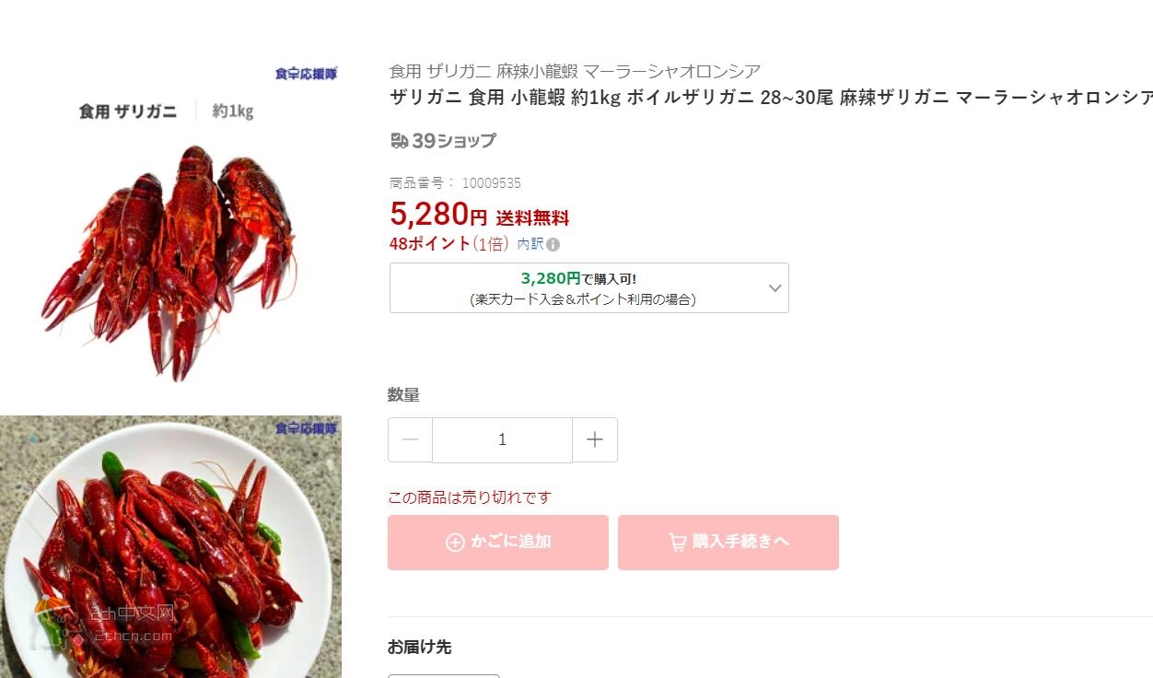Click the quantity input field

tap(502, 440)
